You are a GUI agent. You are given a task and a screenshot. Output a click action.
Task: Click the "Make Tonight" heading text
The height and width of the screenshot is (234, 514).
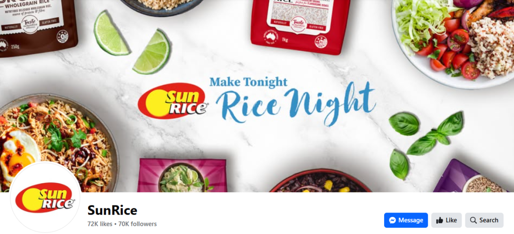pyautogui.click(x=248, y=82)
